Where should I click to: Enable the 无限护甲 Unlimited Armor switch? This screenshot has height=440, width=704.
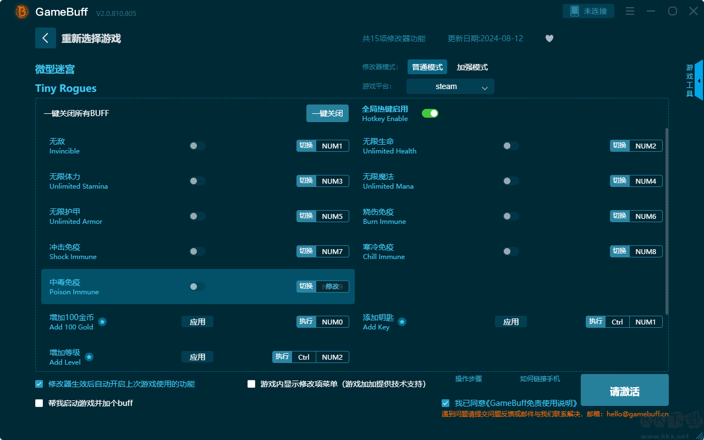click(197, 216)
